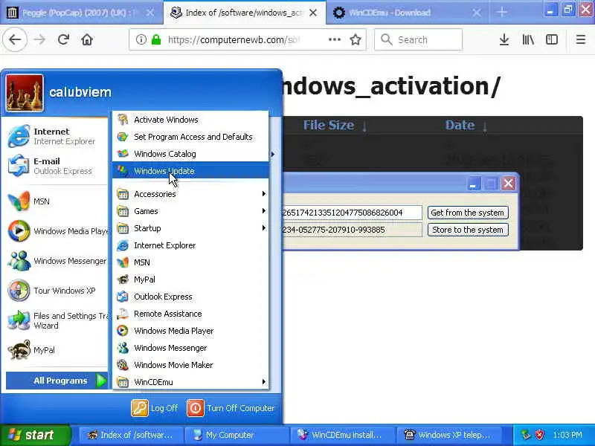Click the browser Reload button
Viewport: 595px width, 446px height.
tap(63, 39)
